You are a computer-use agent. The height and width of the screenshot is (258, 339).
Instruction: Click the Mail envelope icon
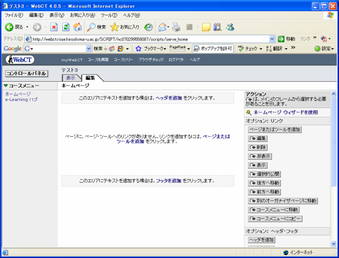[x=163, y=27]
